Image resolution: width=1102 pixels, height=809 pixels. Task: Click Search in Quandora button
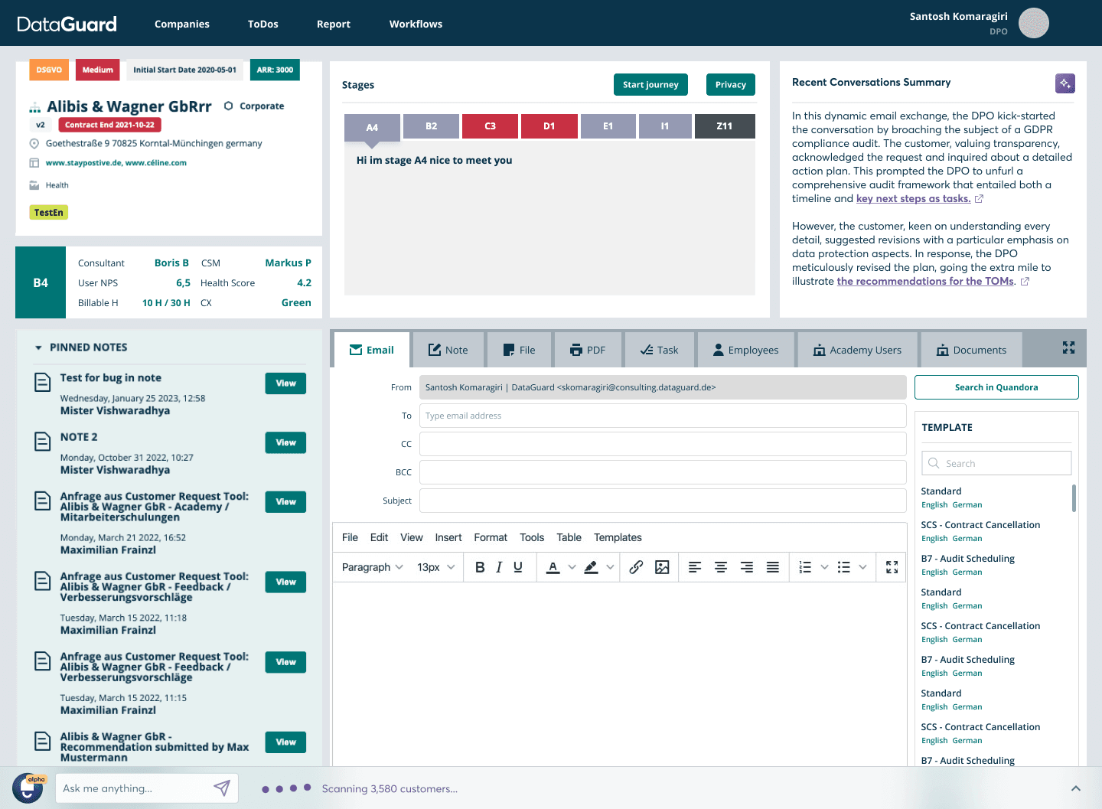coord(996,387)
